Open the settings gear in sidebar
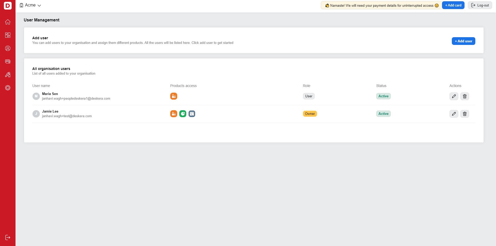 point(8,88)
